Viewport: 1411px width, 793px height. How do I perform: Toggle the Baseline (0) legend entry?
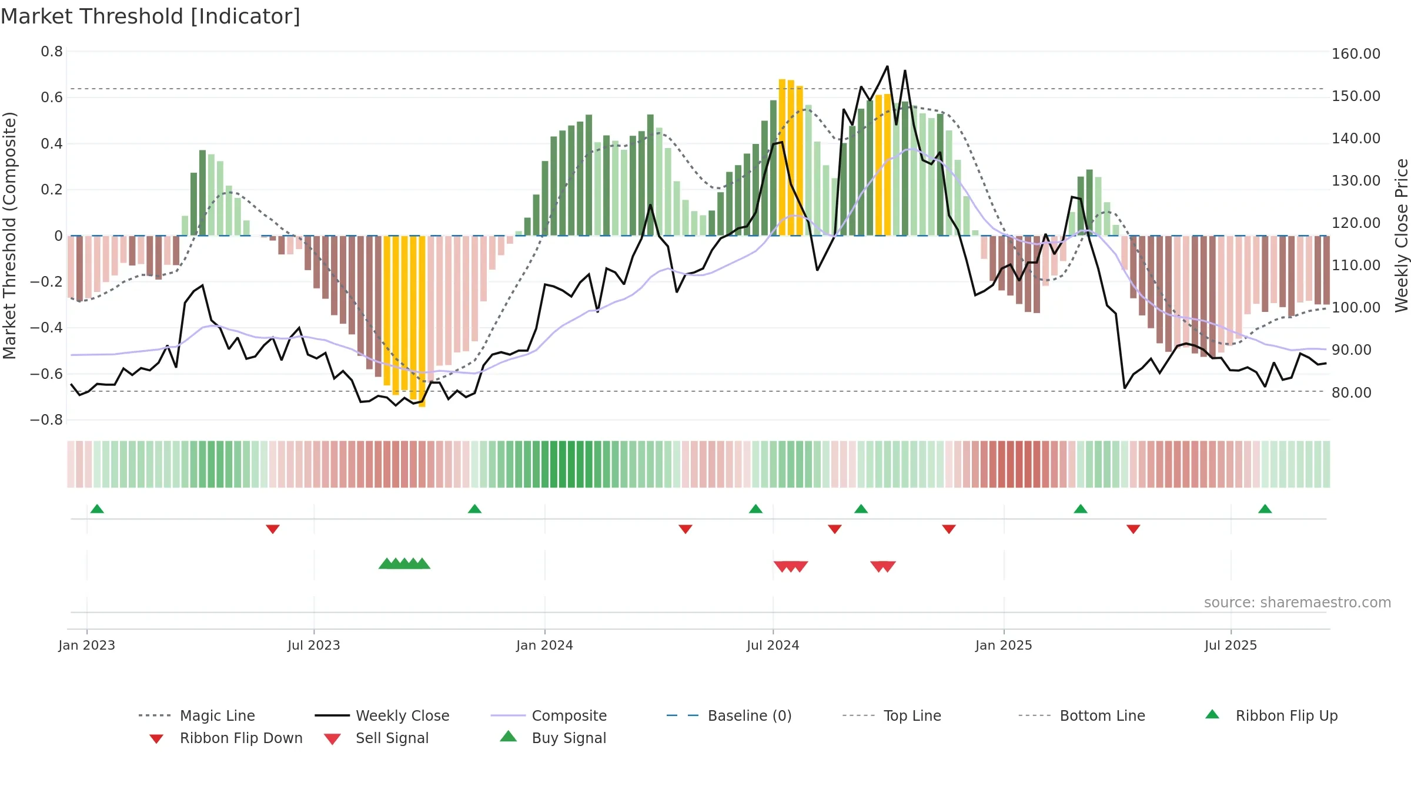coord(729,715)
